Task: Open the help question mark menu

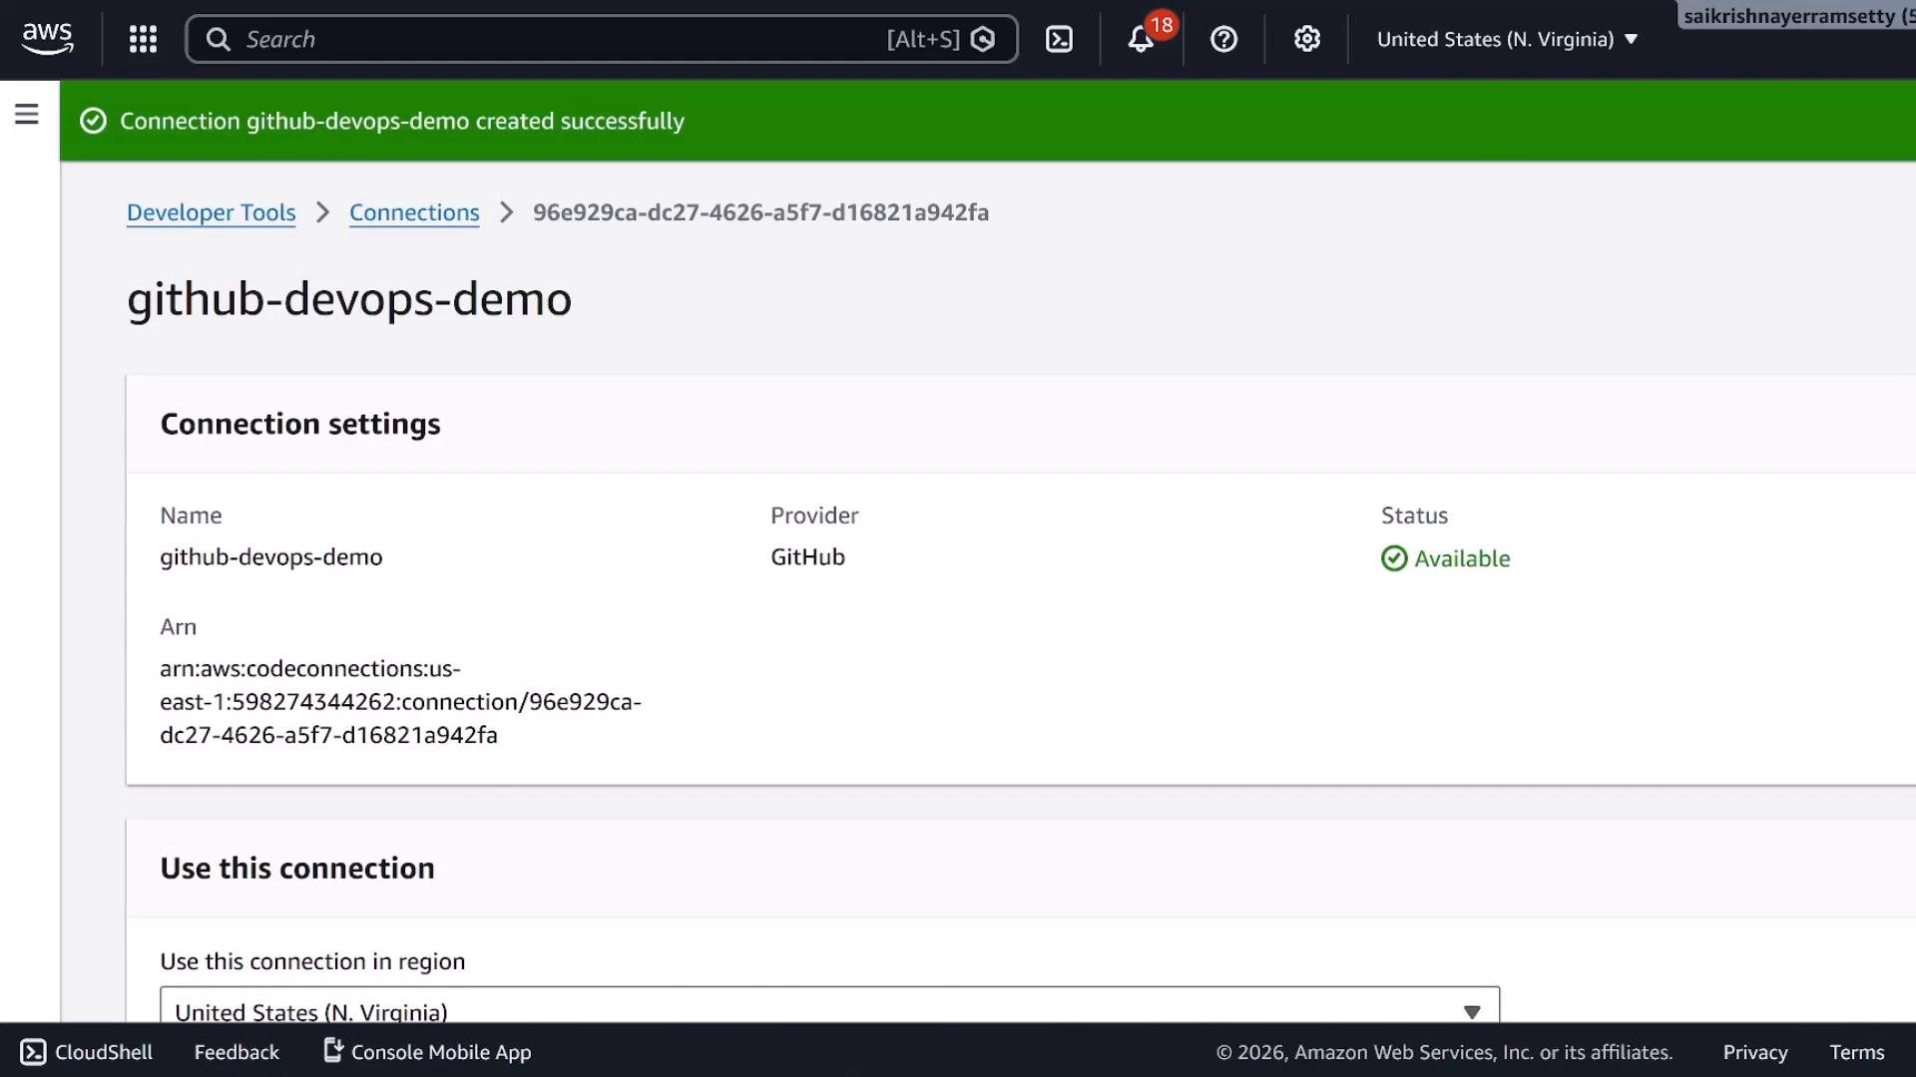Action: tap(1223, 39)
